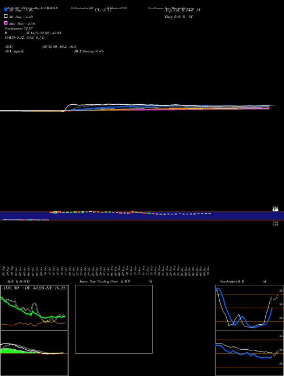The width and height of the screenshot is (284, 376).
Task: Click the 'Intra Day Trading Price & MR' title
Action: pos(105,281)
